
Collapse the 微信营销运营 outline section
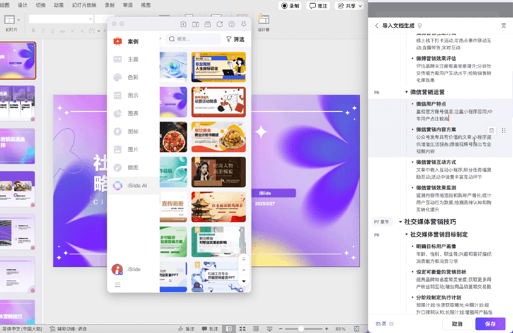click(x=406, y=92)
